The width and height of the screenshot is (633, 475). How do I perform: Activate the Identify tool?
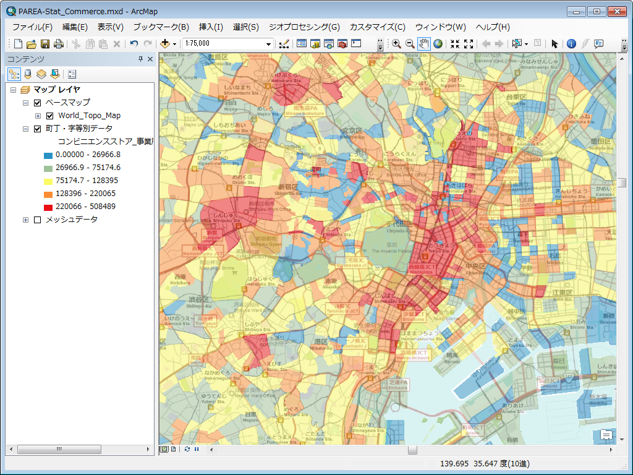571,44
